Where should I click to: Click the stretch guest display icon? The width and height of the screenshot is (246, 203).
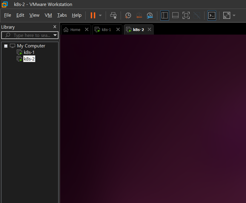click(227, 15)
